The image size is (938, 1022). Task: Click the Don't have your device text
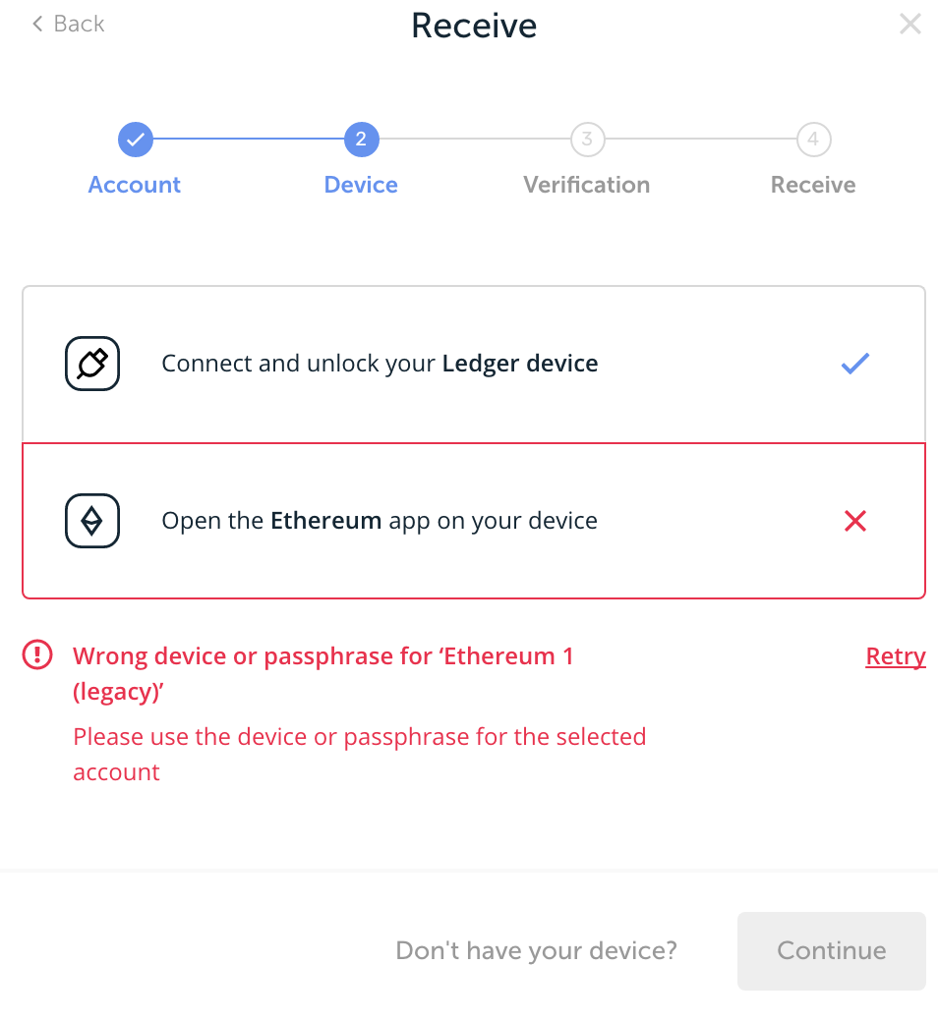pos(536,950)
